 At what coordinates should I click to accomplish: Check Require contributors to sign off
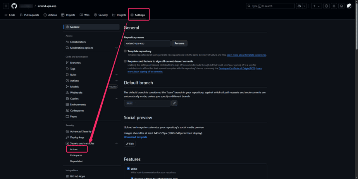pos(125,61)
